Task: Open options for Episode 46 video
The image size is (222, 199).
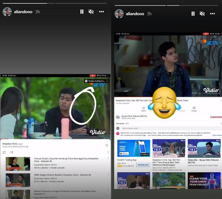Action: coord(108,158)
